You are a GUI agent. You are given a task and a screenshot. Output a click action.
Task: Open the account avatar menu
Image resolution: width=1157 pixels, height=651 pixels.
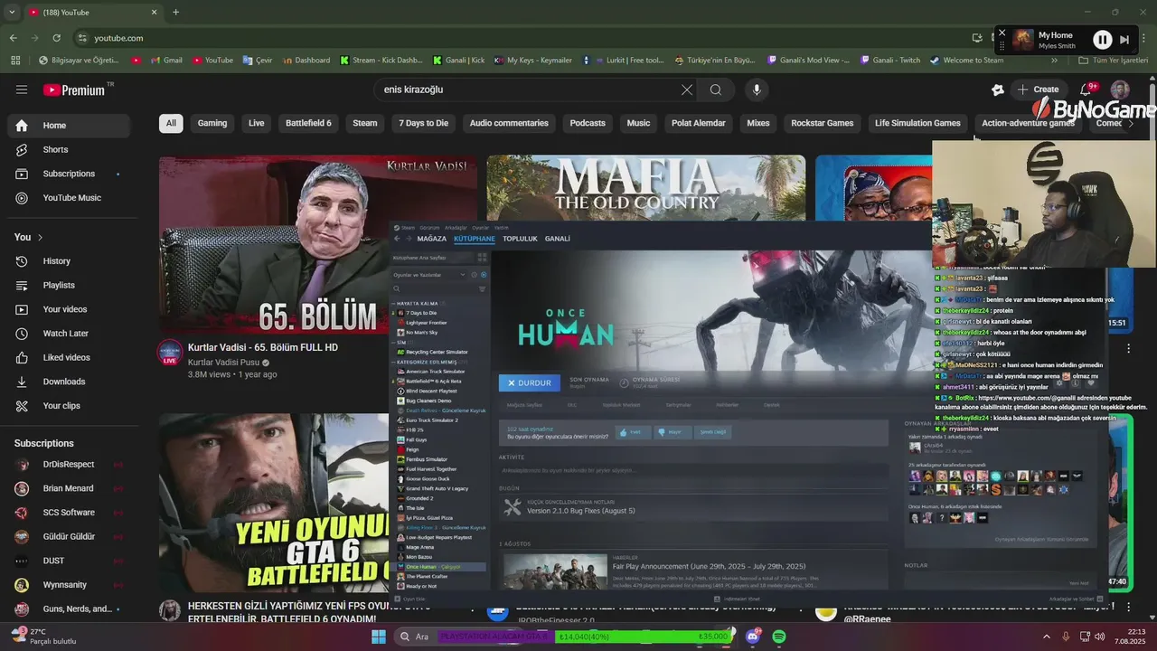(1120, 90)
